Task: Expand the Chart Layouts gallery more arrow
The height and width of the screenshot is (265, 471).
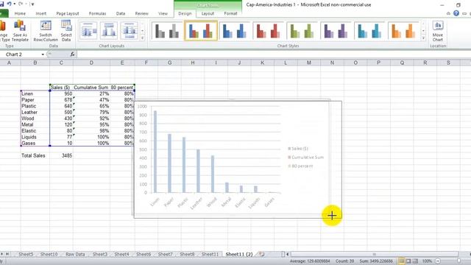Action: coord(142,38)
